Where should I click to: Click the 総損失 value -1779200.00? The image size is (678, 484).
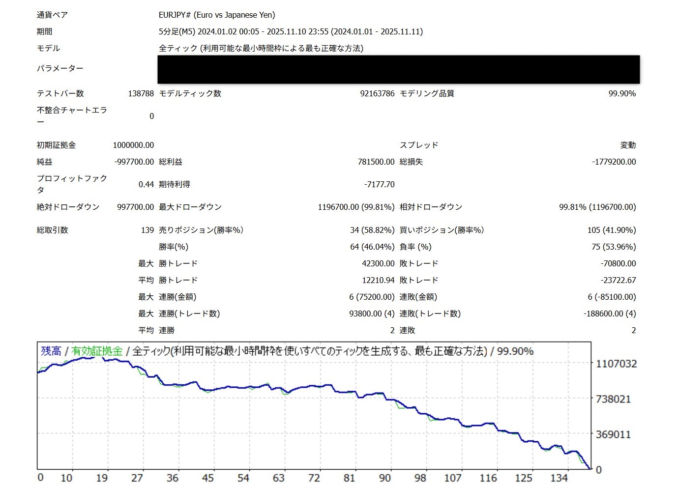click(614, 162)
